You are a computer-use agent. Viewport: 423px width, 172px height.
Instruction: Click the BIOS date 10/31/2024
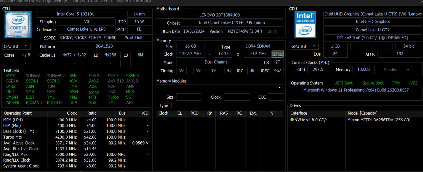[194, 32]
